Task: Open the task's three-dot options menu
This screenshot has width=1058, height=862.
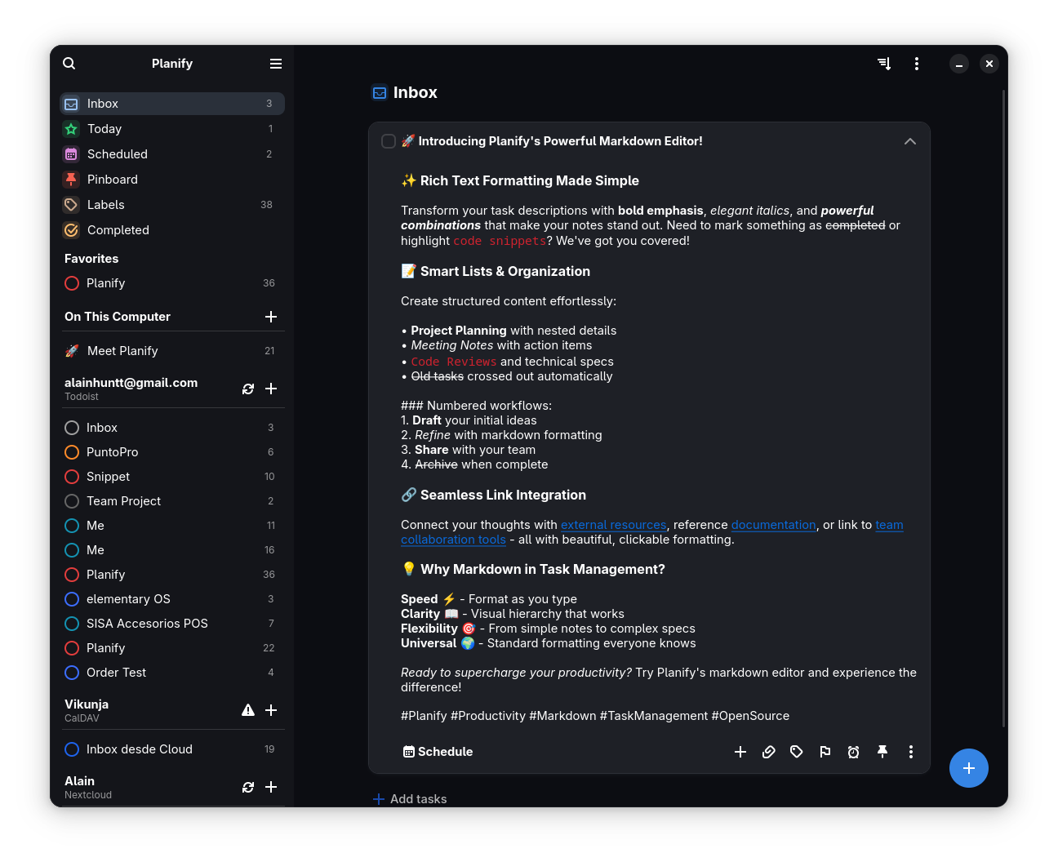Action: pos(911,752)
